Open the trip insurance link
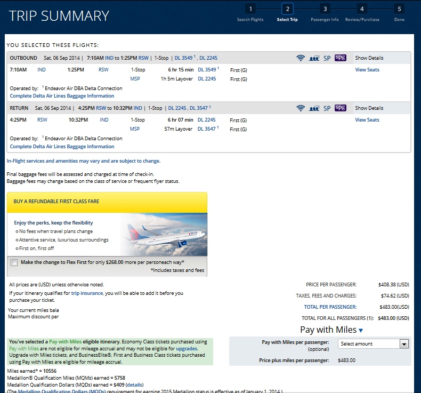This screenshot has width=421, height=393. pos(88,293)
